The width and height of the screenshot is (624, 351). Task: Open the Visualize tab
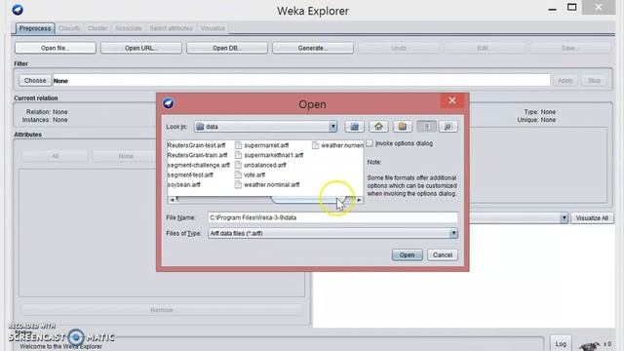(x=213, y=28)
